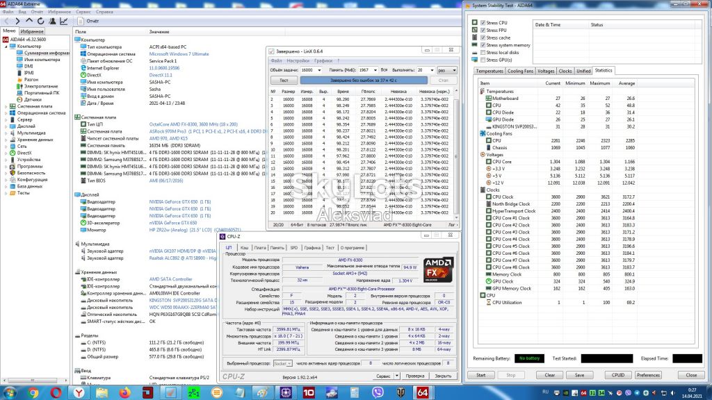Switch to AIDA64 taskbar icon

[x=422, y=392]
